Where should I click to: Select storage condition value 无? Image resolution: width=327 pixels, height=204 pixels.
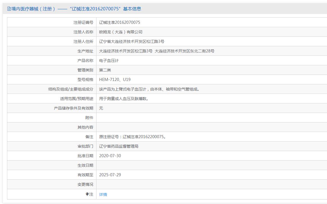101,108
